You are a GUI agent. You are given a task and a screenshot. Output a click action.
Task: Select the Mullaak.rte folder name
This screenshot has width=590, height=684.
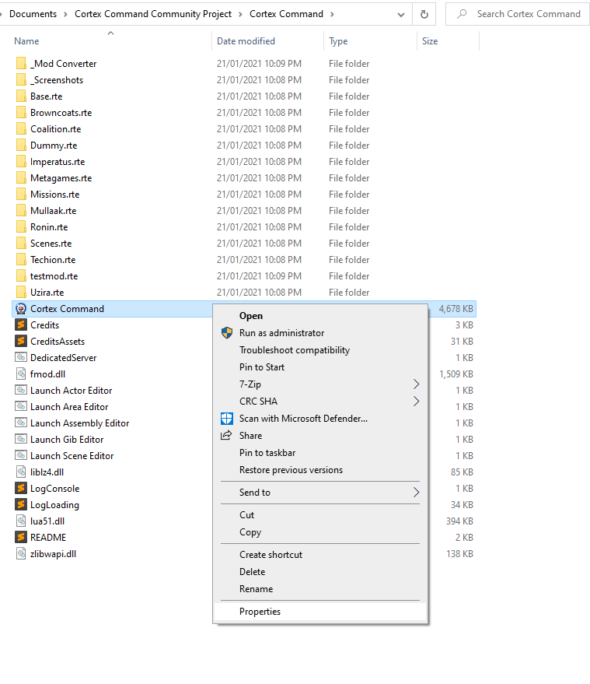click(x=53, y=211)
